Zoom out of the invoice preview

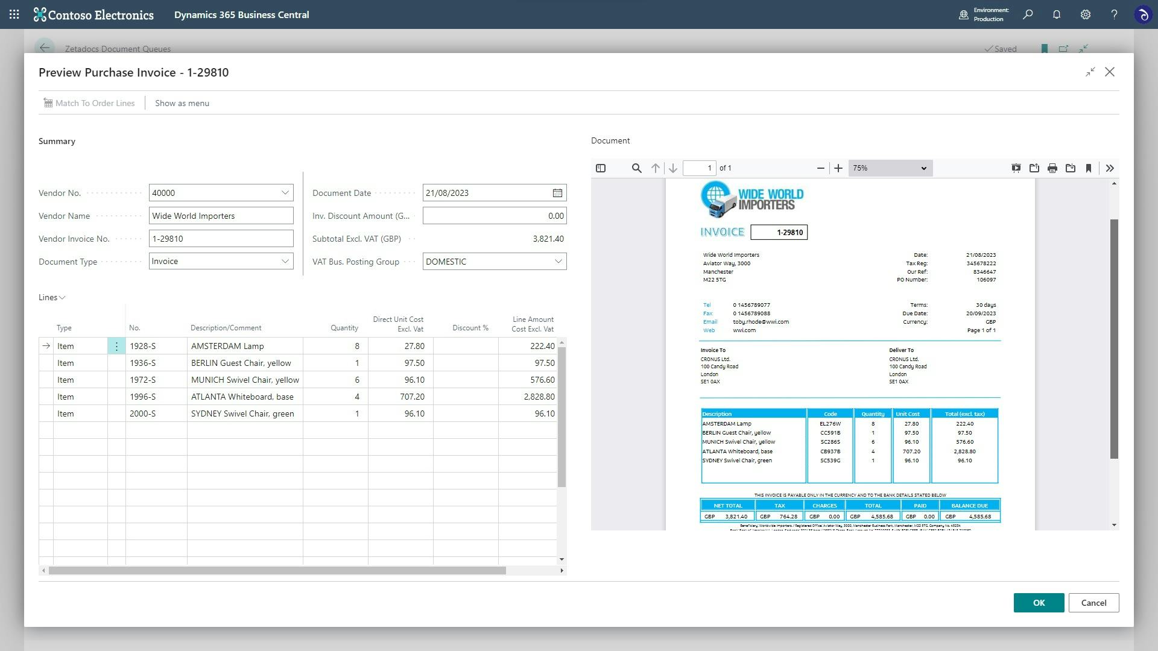pos(820,168)
